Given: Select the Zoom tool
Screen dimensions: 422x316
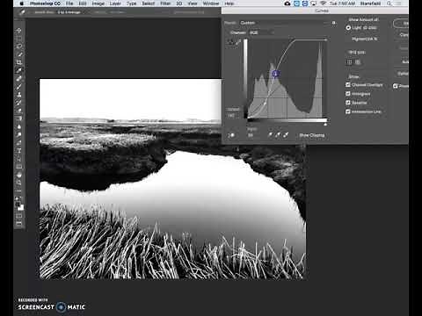Looking at the screenshot, I should (19, 183).
